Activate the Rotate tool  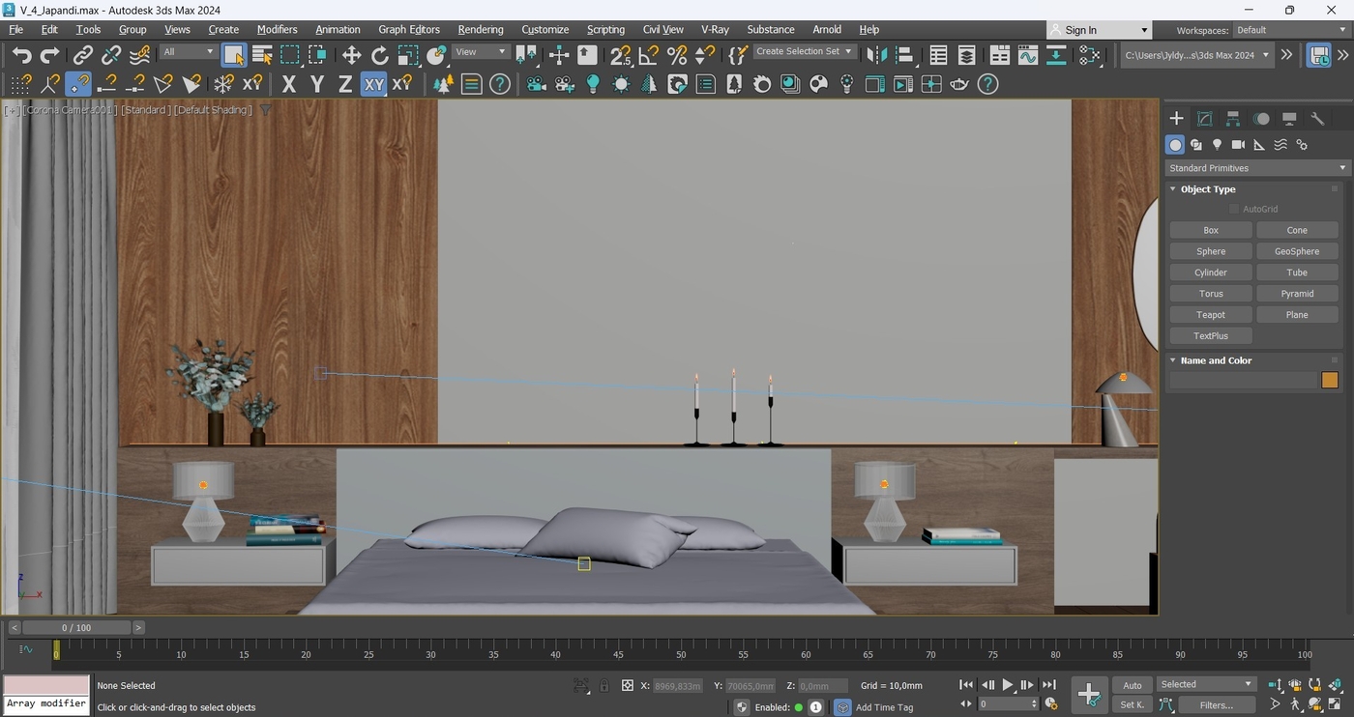380,55
